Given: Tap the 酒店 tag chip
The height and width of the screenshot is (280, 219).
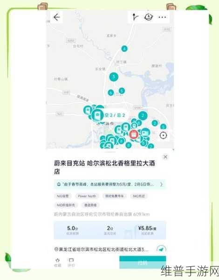Looking at the screenshot, I should tap(90, 205).
